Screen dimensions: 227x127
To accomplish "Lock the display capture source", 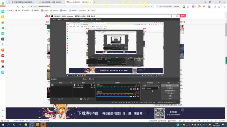I will click(x=94, y=87).
